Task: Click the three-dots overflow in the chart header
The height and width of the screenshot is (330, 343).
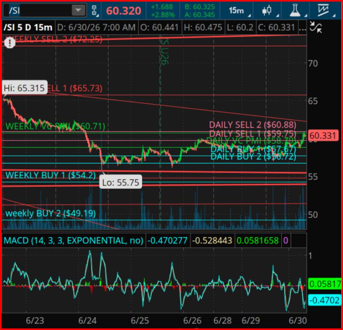Action: point(303,28)
